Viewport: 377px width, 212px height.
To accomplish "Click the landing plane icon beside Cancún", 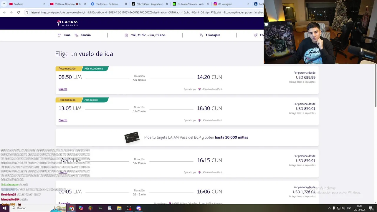I will 76,35.
